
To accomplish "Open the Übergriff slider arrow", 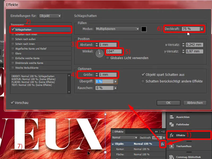I will (x=115, y=82).
